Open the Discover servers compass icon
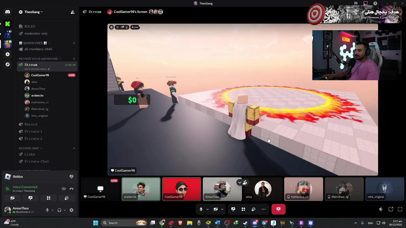Screen dimensions: 406x228 (8, 64)
